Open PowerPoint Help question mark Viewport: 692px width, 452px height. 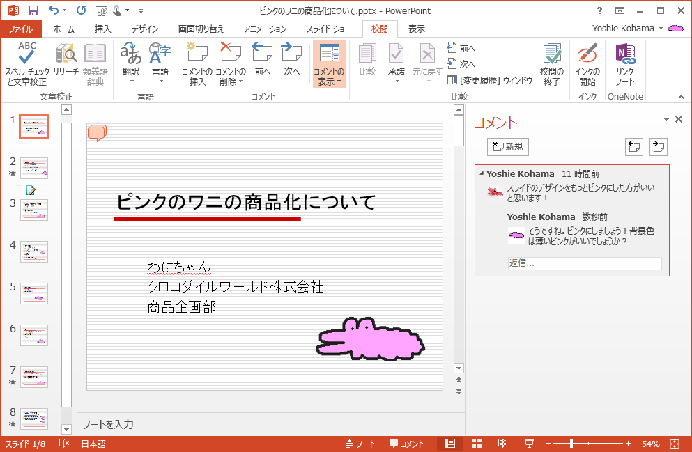599,10
